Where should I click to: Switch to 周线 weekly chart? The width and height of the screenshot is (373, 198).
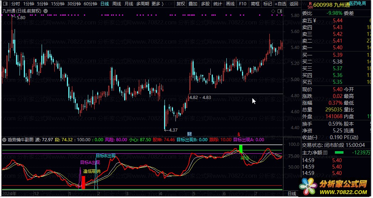[117, 4]
